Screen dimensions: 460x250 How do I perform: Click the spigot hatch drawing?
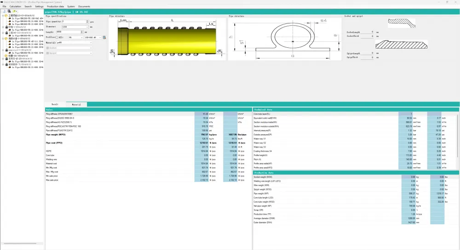point(401,45)
